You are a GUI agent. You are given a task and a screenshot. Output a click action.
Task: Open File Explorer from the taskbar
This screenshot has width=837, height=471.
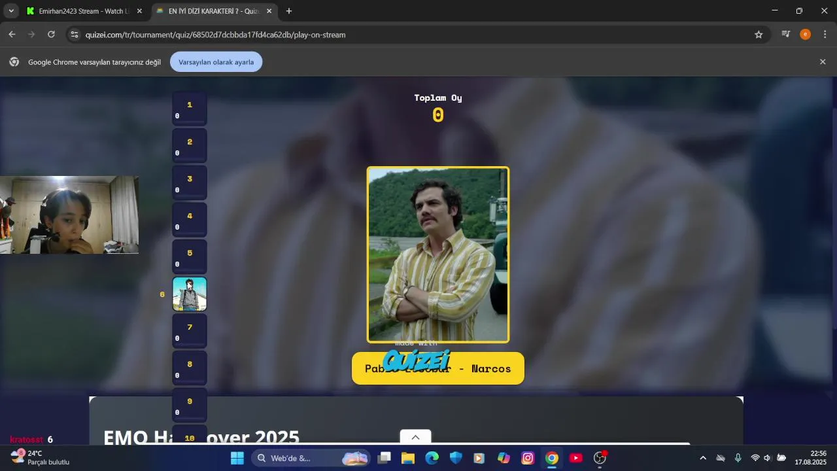point(408,458)
